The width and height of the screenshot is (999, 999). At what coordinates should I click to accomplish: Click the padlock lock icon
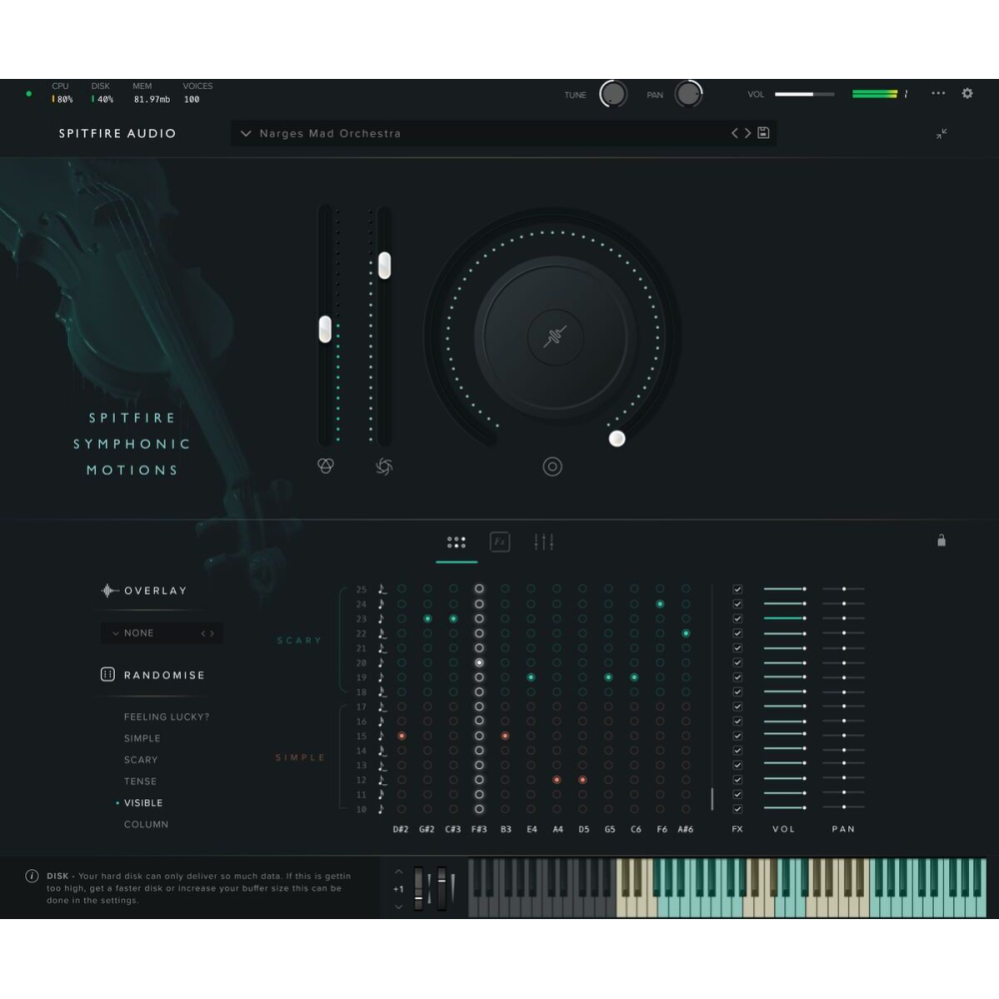click(x=941, y=540)
